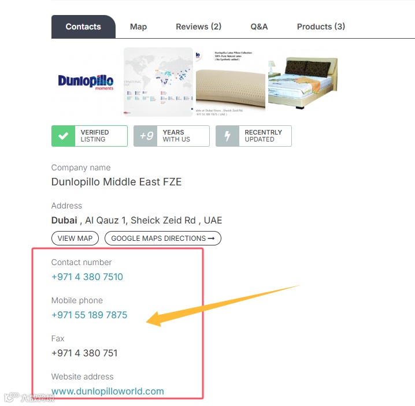Click the Dunlopillo moments logo
415x406 pixels.
[x=86, y=82]
